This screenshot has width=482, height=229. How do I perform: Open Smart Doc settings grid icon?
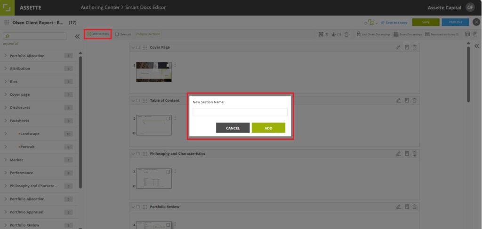396,34
